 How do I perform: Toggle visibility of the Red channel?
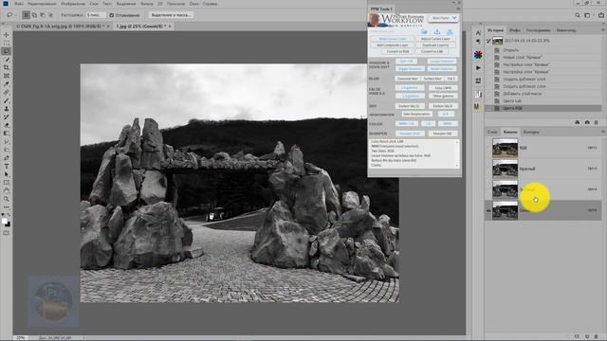click(488, 169)
